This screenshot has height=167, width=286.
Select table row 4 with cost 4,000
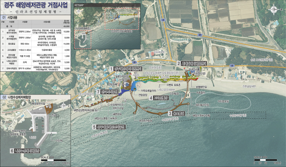[x=35, y=50]
